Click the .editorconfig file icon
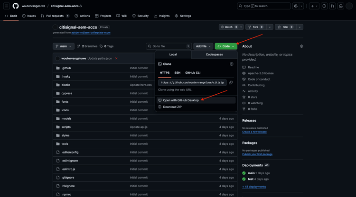The height and width of the screenshot is (197, 356). 58,152
